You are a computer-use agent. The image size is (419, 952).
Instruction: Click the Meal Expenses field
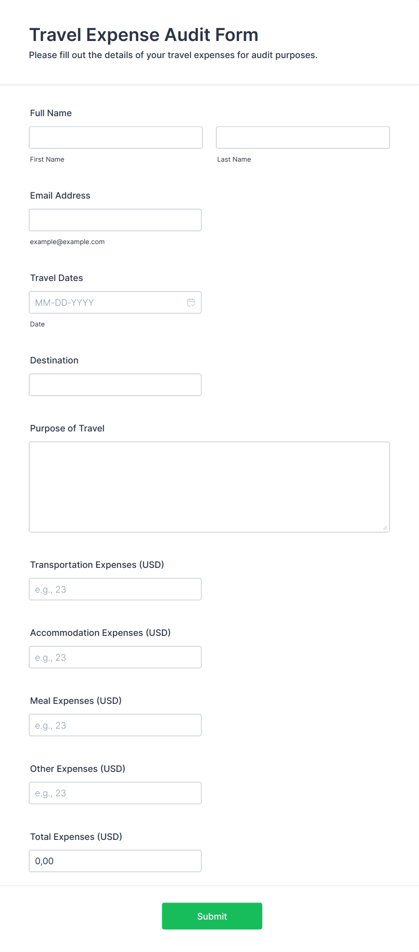point(115,725)
